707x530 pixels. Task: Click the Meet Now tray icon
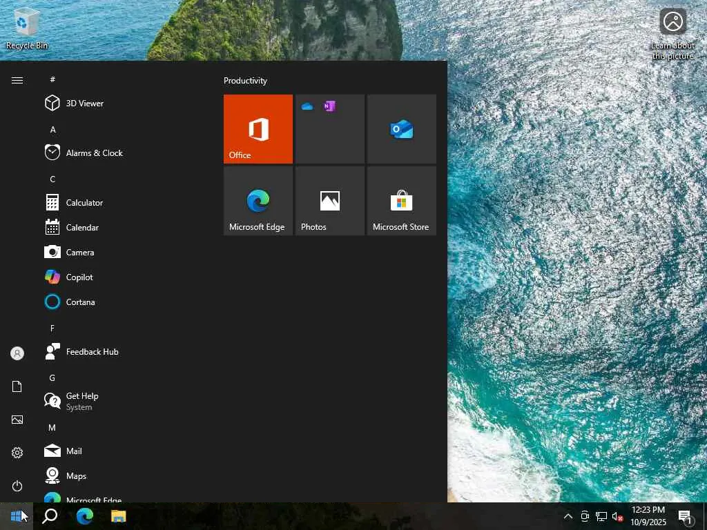585,516
